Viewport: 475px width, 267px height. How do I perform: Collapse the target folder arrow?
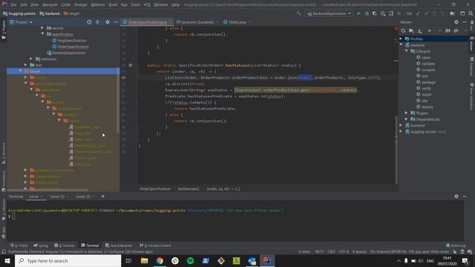pos(20,71)
